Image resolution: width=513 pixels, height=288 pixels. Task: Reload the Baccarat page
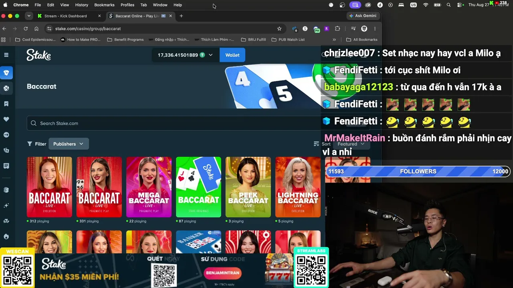pyautogui.click(x=26, y=29)
